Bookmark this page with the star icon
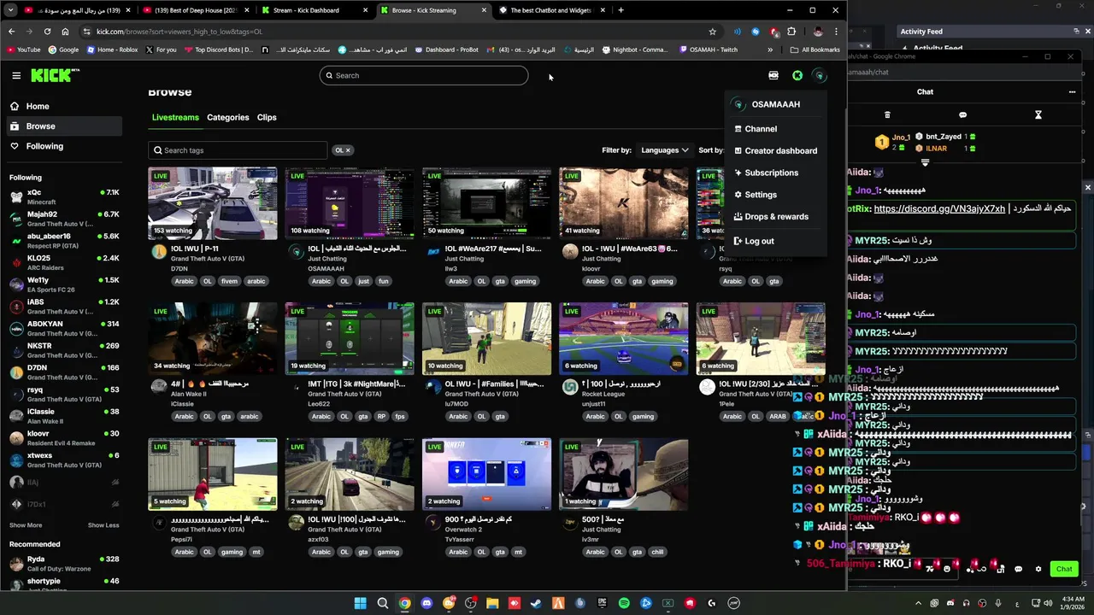The width and height of the screenshot is (1094, 615). coord(712,32)
